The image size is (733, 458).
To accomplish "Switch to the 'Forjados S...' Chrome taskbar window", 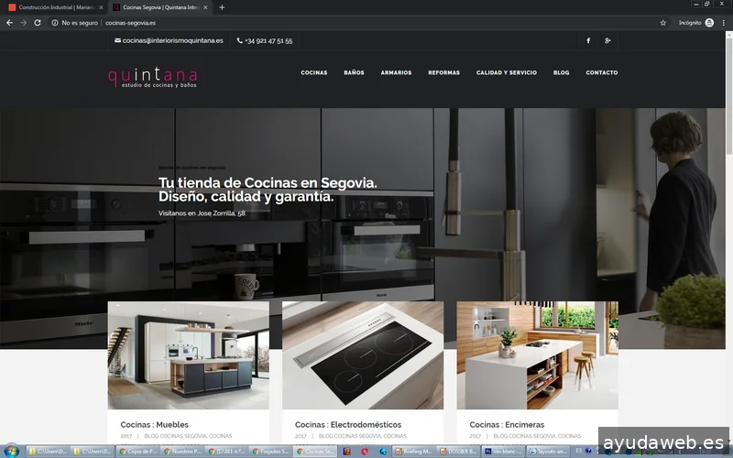I will coord(271,451).
